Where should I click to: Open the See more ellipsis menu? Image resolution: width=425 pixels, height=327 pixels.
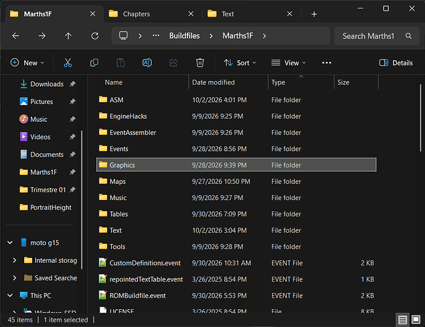click(x=327, y=63)
